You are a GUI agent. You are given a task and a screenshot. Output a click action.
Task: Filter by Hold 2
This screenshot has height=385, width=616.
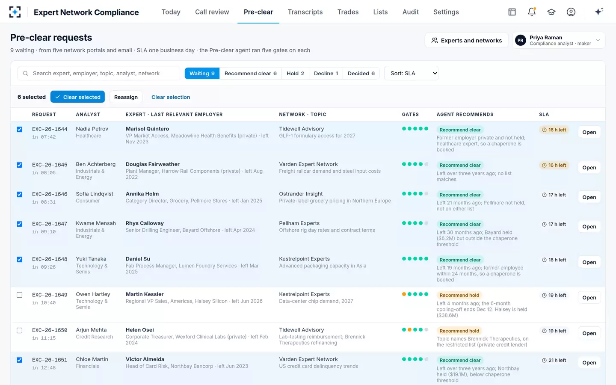(x=295, y=73)
